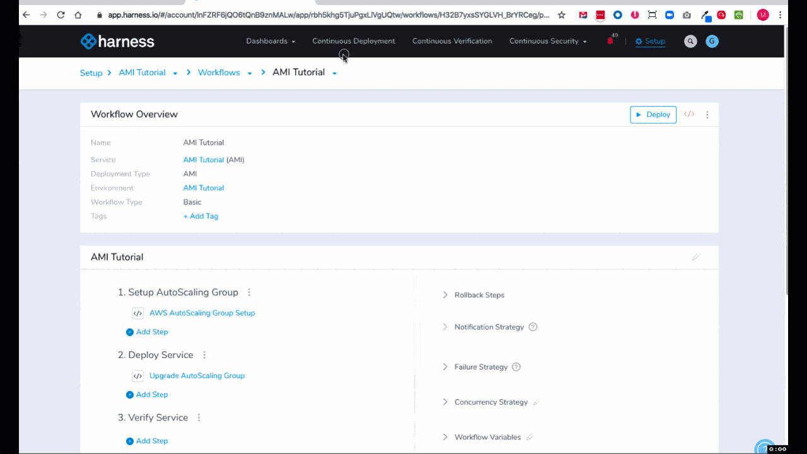Open the search icon in header
The width and height of the screenshot is (807, 454).
coord(690,42)
